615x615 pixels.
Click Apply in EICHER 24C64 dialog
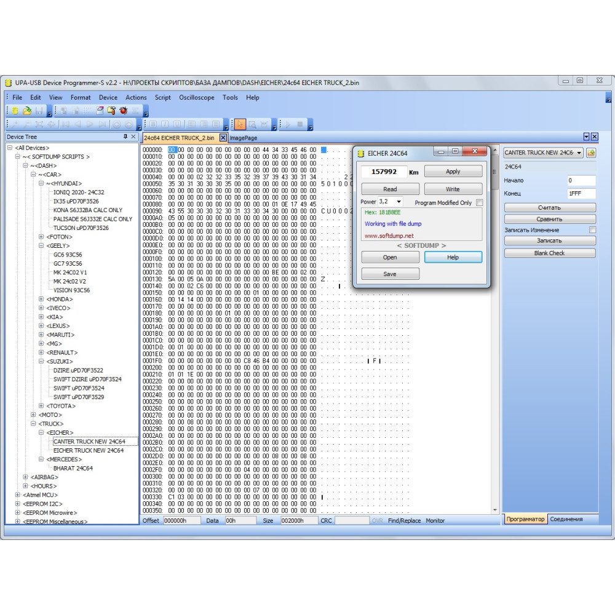[x=453, y=172]
